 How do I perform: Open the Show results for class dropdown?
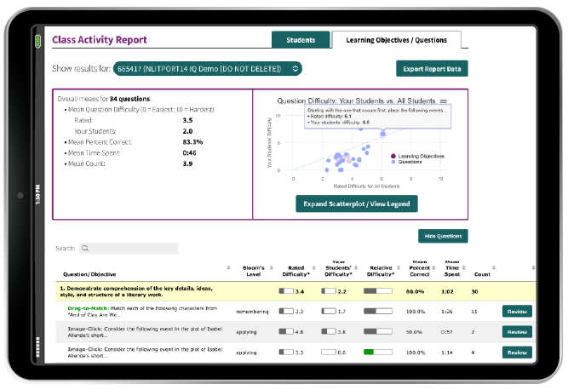pos(208,68)
